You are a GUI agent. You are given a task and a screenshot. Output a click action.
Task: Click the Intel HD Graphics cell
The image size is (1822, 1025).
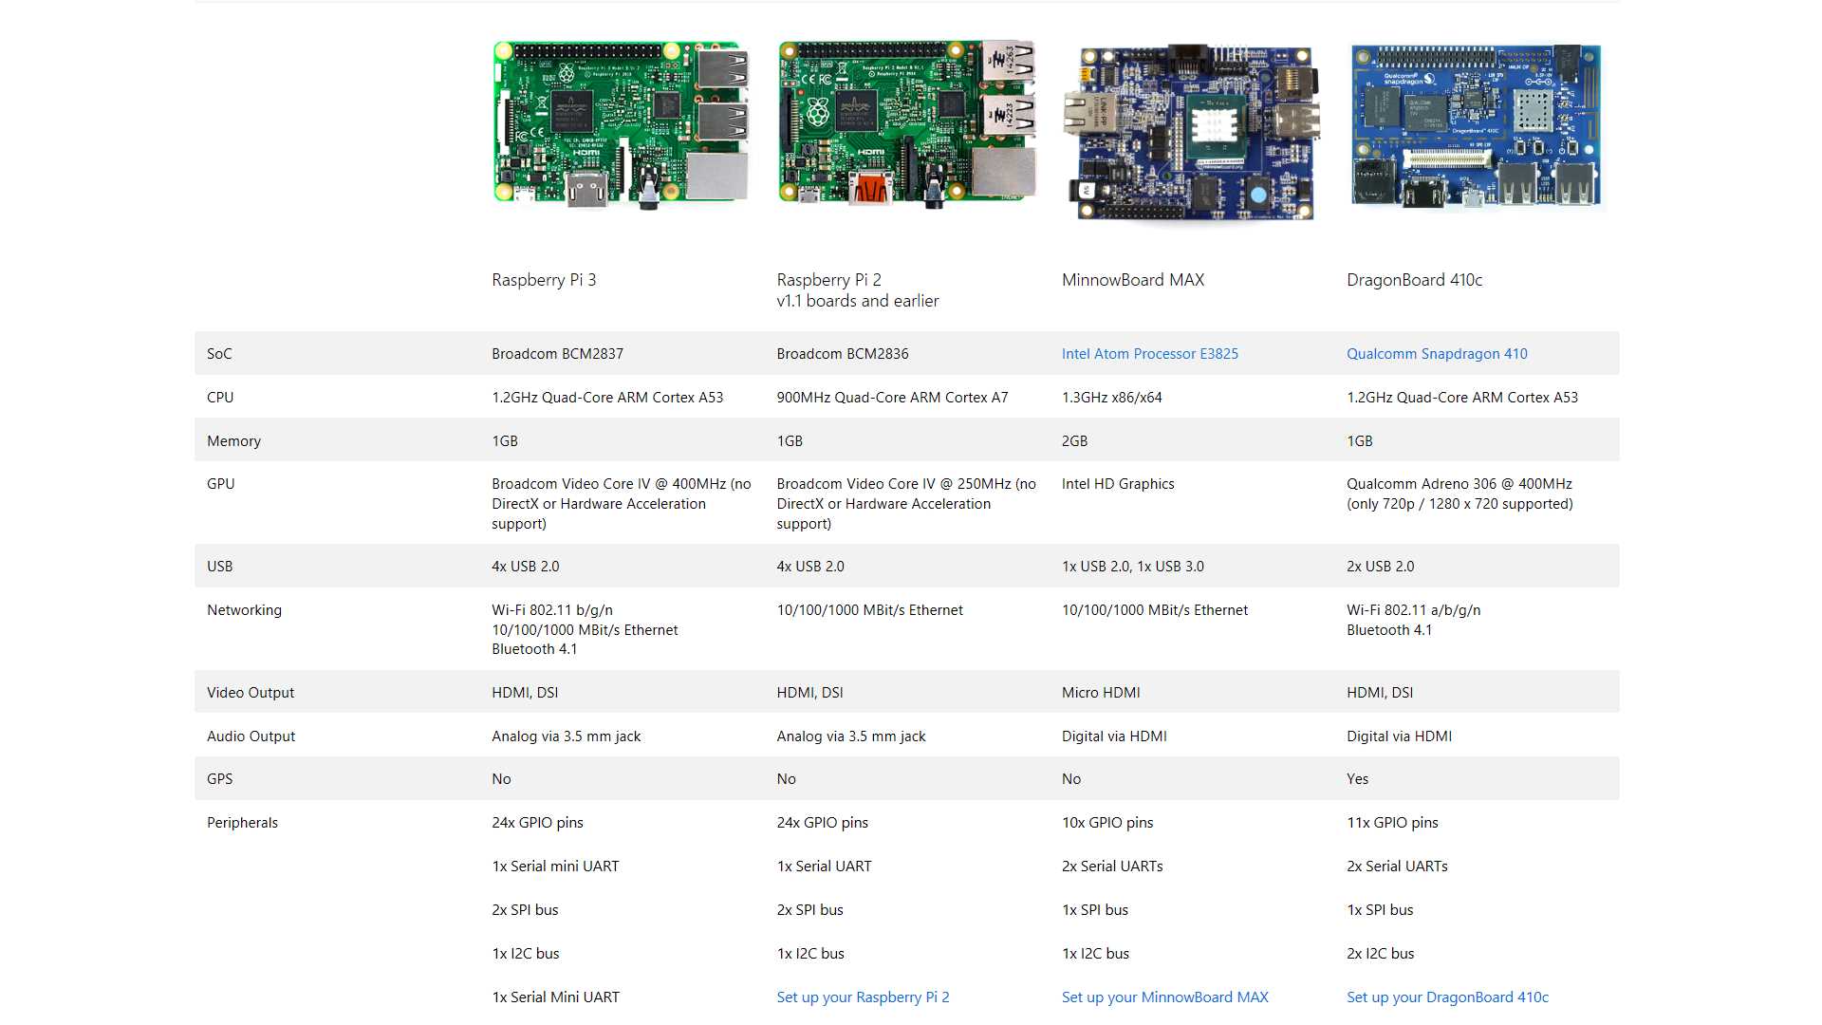(x=1117, y=484)
